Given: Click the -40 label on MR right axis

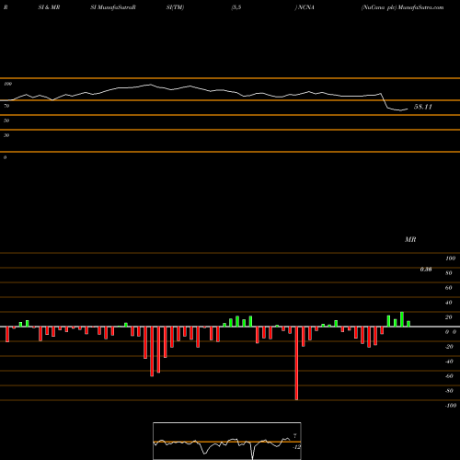Looking at the screenshot, I should (449, 362).
